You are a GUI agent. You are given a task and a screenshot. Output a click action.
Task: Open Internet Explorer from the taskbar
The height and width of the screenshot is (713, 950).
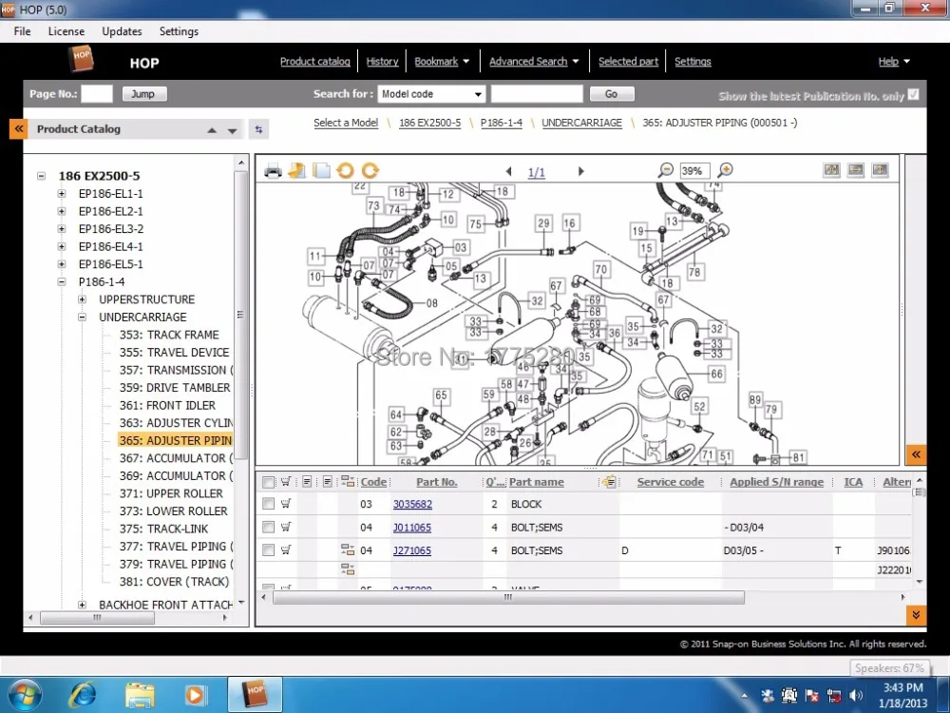coord(83,694)
